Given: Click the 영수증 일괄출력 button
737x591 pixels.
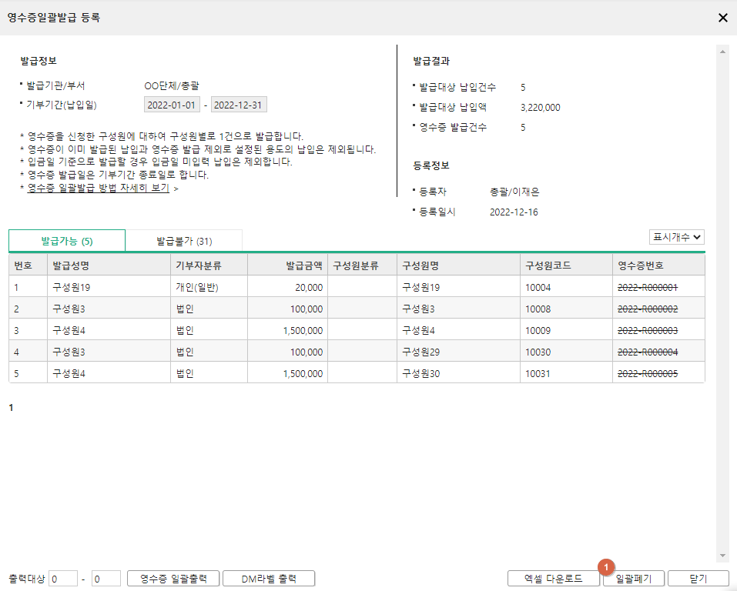Looking at the screenshot, I should click(173, 578).
